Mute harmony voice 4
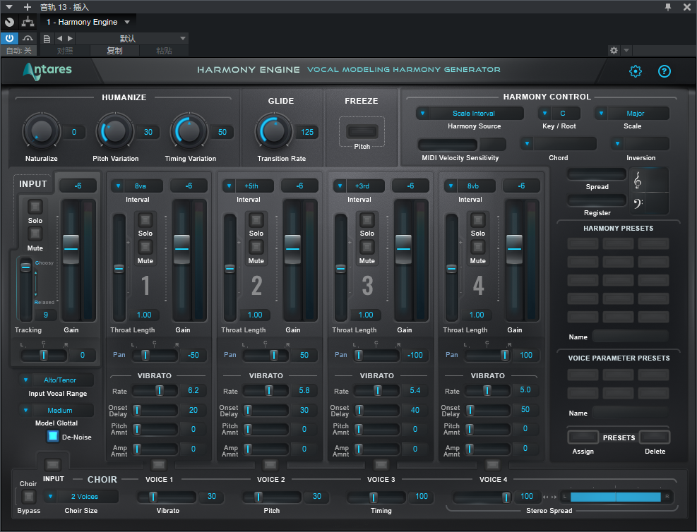This screenshot has width=697, height=532. point(478,246)
